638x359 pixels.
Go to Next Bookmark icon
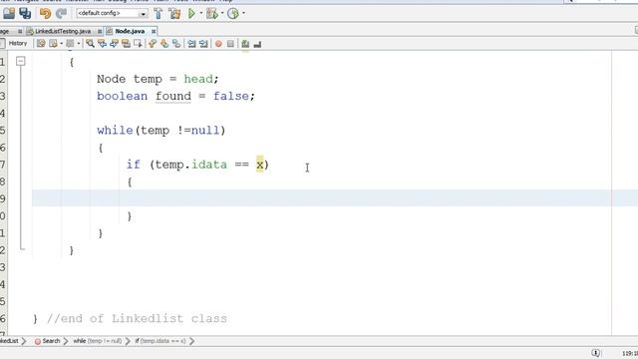164,44
